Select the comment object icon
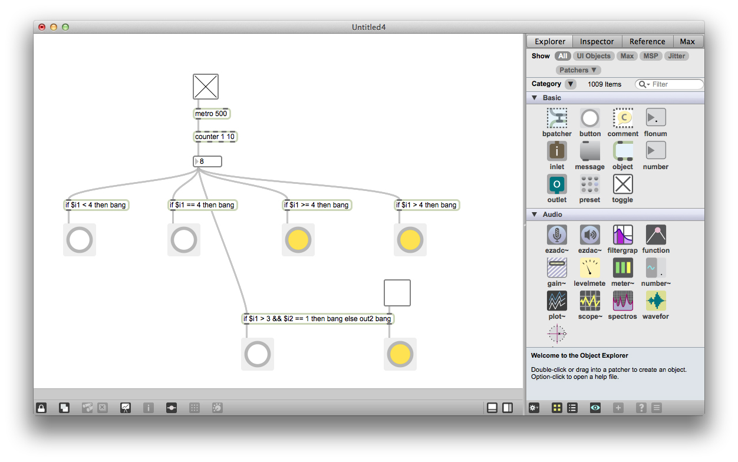Screen dimensions: 738x462 623,118
